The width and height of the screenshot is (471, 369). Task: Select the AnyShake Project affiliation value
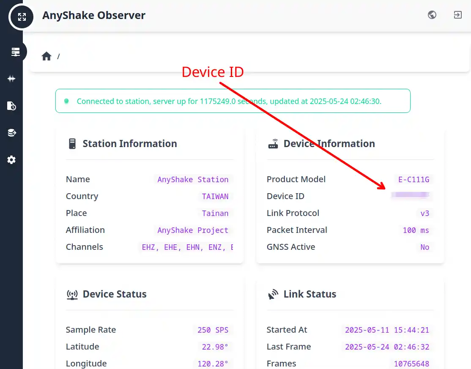(x=193, y=230)
